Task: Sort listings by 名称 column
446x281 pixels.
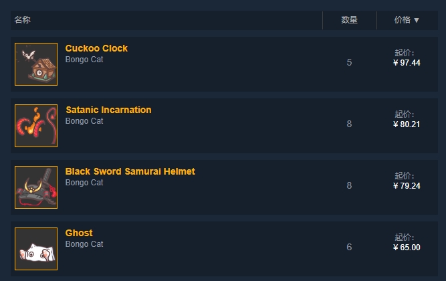Action: pos(23,20)
